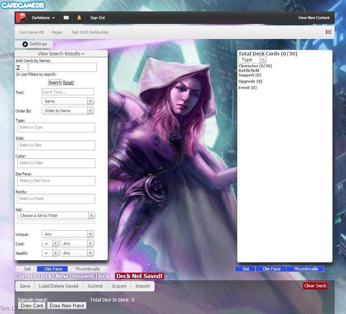Click the Card Text input
Image resolution: width=346 pixels, height=314 pixels.
[x=68, y=92]
